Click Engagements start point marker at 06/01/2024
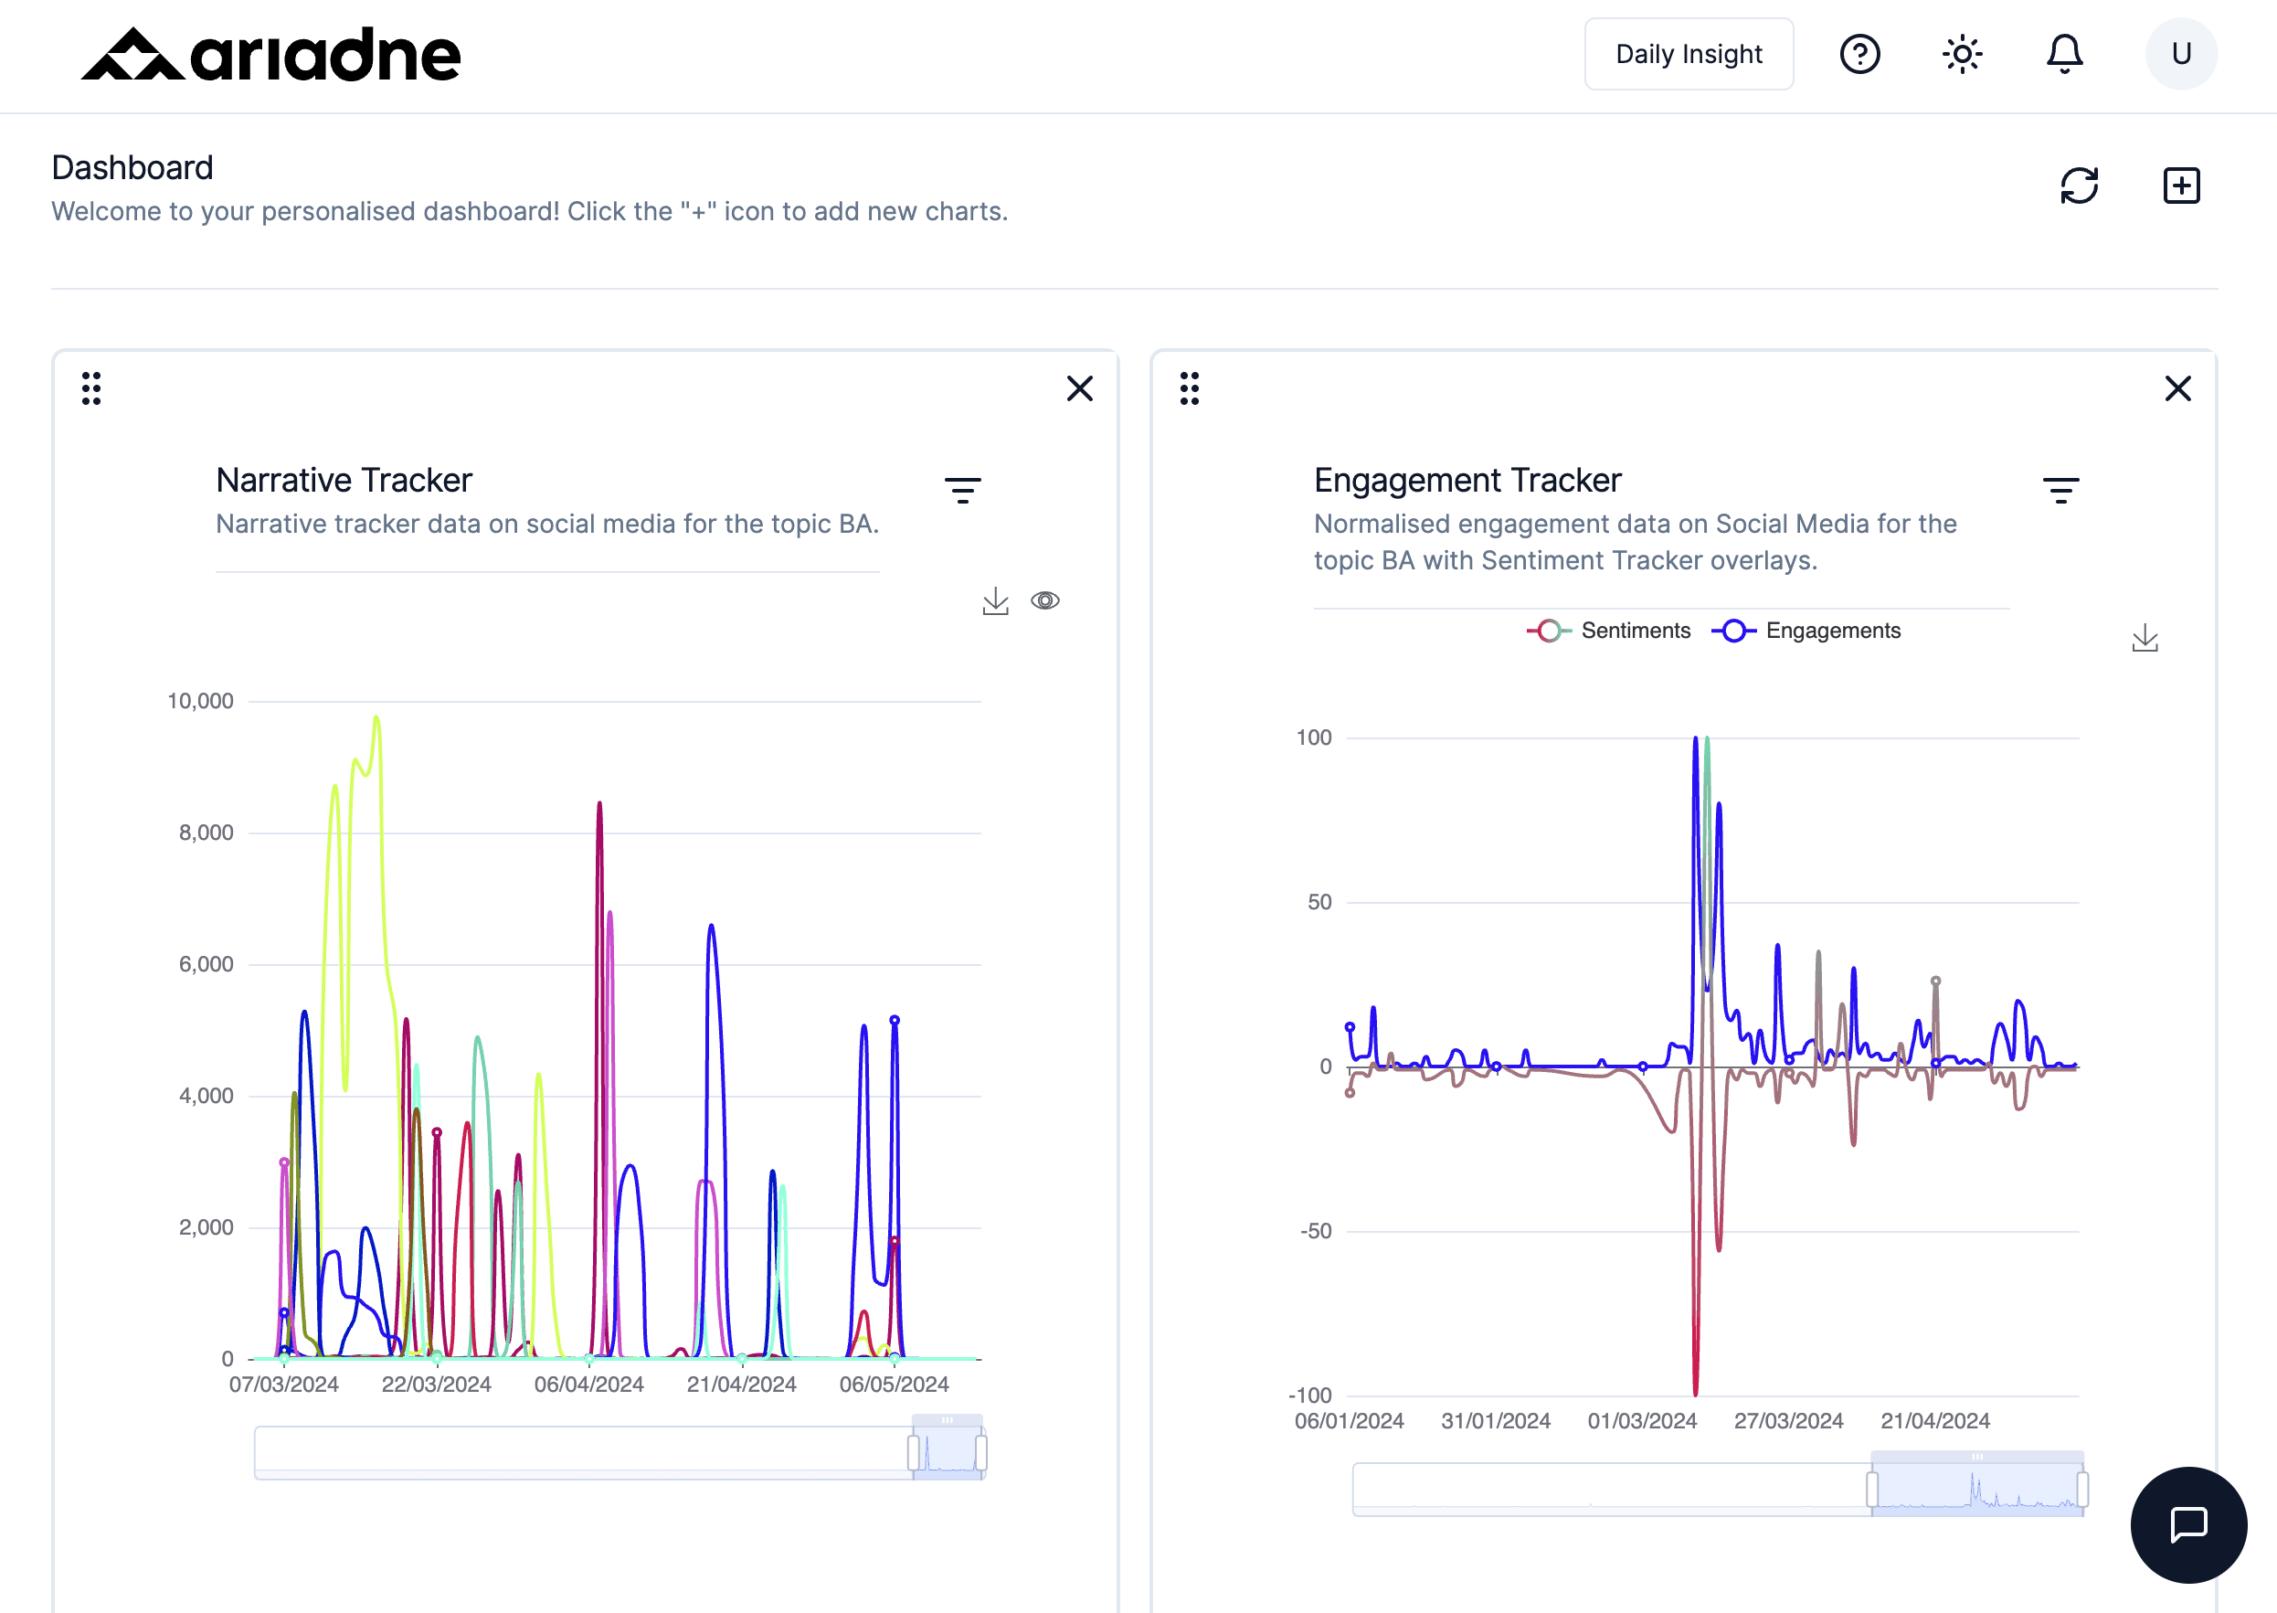This screenshot has width=2277, height=1613. pyautogui.click(x=1350, y=1027)
